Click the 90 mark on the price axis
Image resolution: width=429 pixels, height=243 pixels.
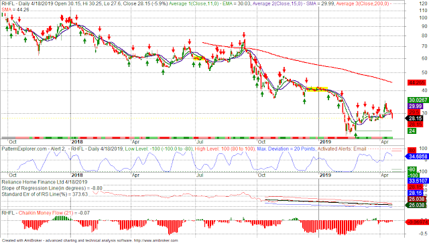424,27
